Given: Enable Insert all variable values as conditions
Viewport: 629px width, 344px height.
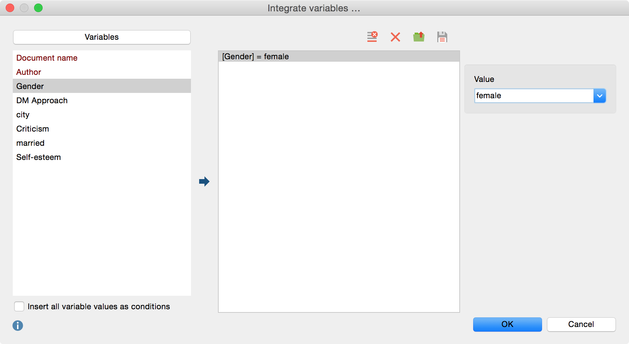Looking at the screenshot, I should point(19,306).
